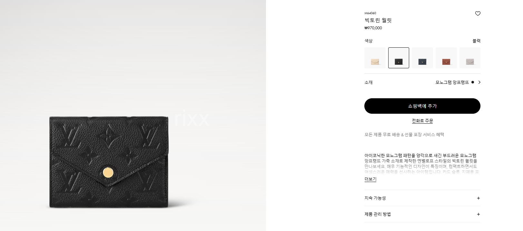This screenshot has height=231, width=523.
Task: Click plus icon beside 제품 관리 방법
Action: click(478, 214)
